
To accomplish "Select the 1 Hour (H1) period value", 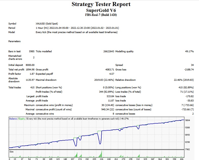I will [x=77, y=28].
